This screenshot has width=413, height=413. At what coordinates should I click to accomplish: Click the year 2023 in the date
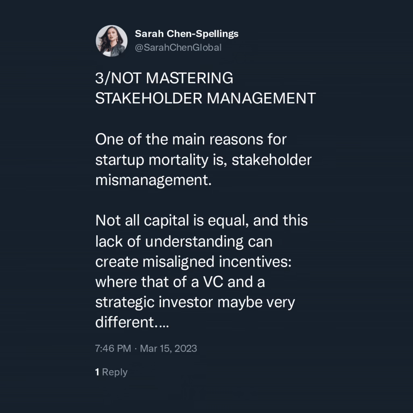(186, 348)
